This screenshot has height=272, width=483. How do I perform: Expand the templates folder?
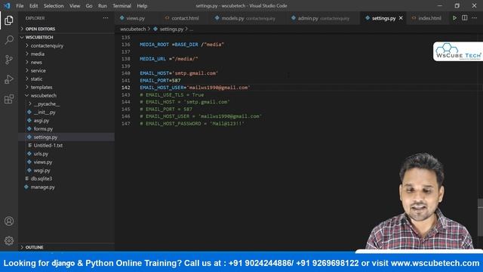point(66,87)
